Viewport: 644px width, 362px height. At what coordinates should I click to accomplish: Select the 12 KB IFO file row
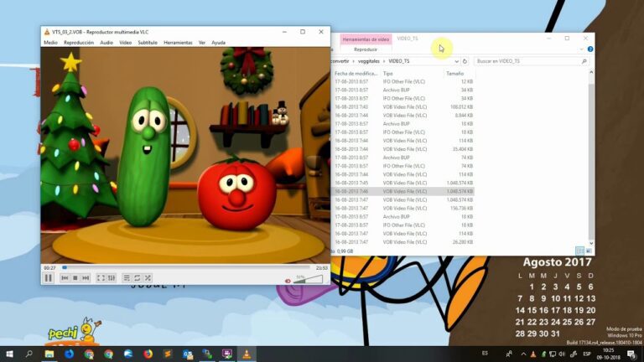[x=402, y=81]
